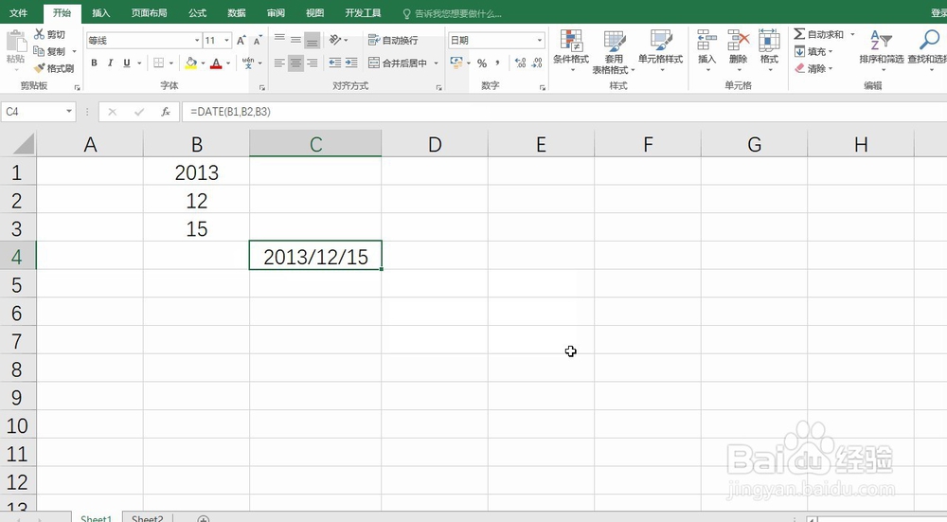947x522 pixels.
Task: Open the Merge and Center dropdown arrow
Action: pyautogui.click(x=436, y=63)
